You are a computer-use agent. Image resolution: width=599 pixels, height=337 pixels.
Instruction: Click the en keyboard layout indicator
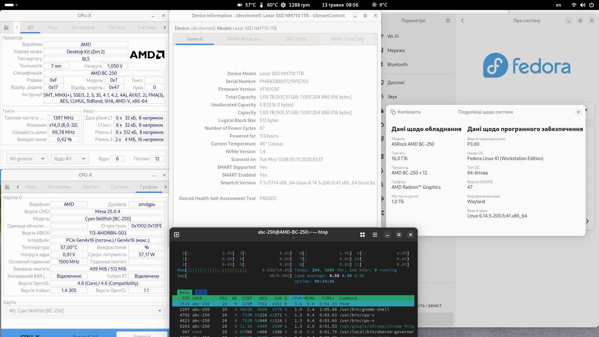coord(558,5)
